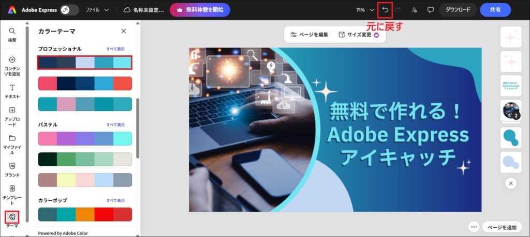Click the ページを追加 button
Viewport: 530px width, 237px height.
coord(502,227)
